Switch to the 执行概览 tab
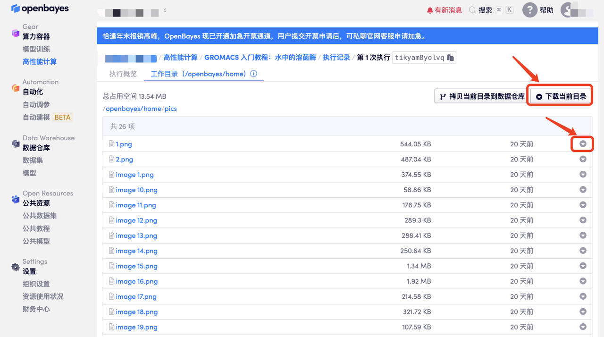The height and width of the screenshot is (337, 604). [123, 74]
